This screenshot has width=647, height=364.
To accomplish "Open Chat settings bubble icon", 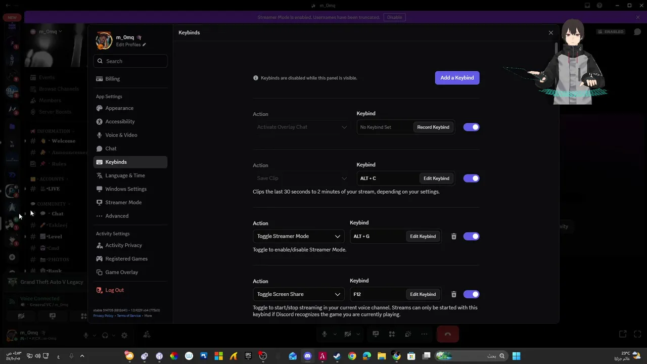I will (x=100, y=149).
